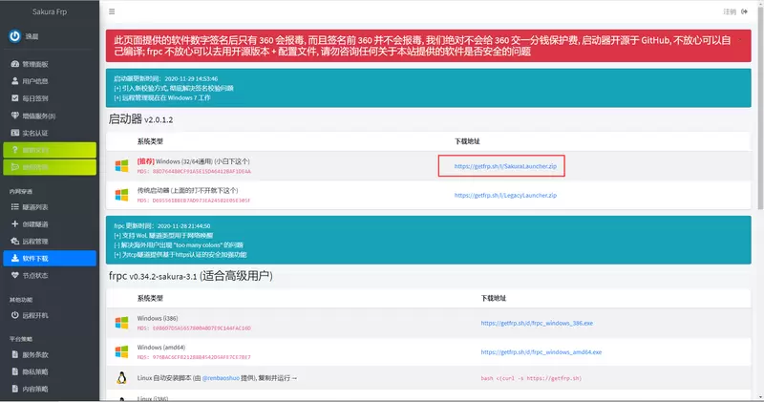Viewport: 764px width, 402px height.
Task: Click the frpc 更新时间 2020-11-28 line
Action: pyautogui.click(x=162, y=225)
